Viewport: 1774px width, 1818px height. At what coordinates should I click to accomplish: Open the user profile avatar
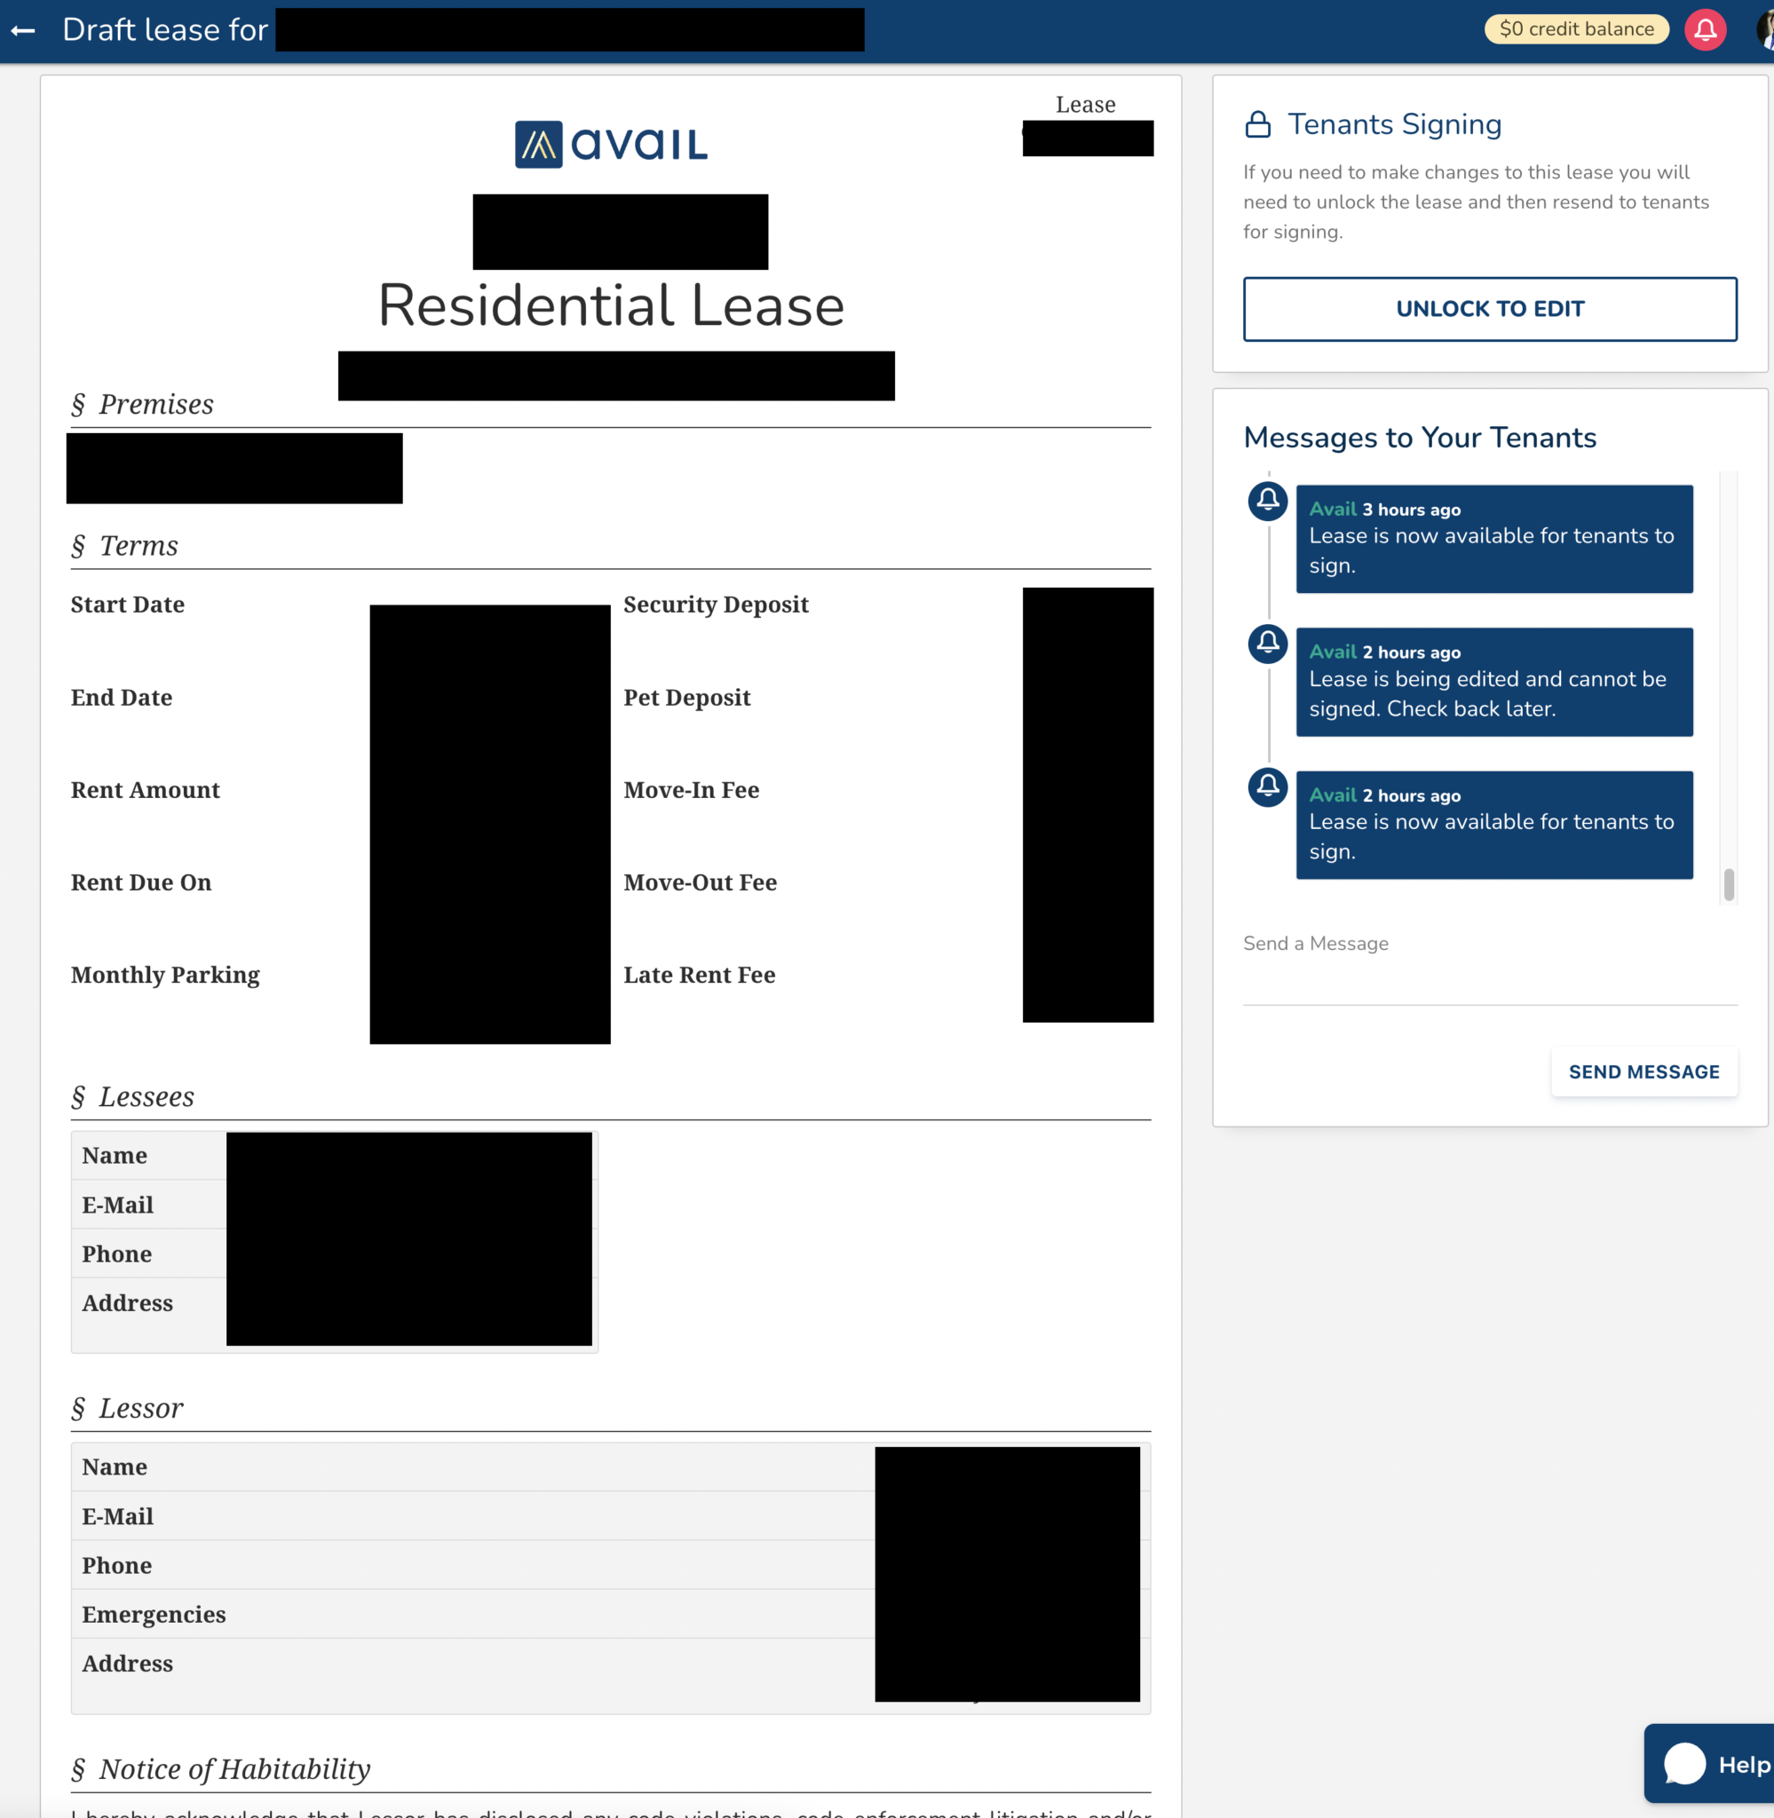[1765, 30]
